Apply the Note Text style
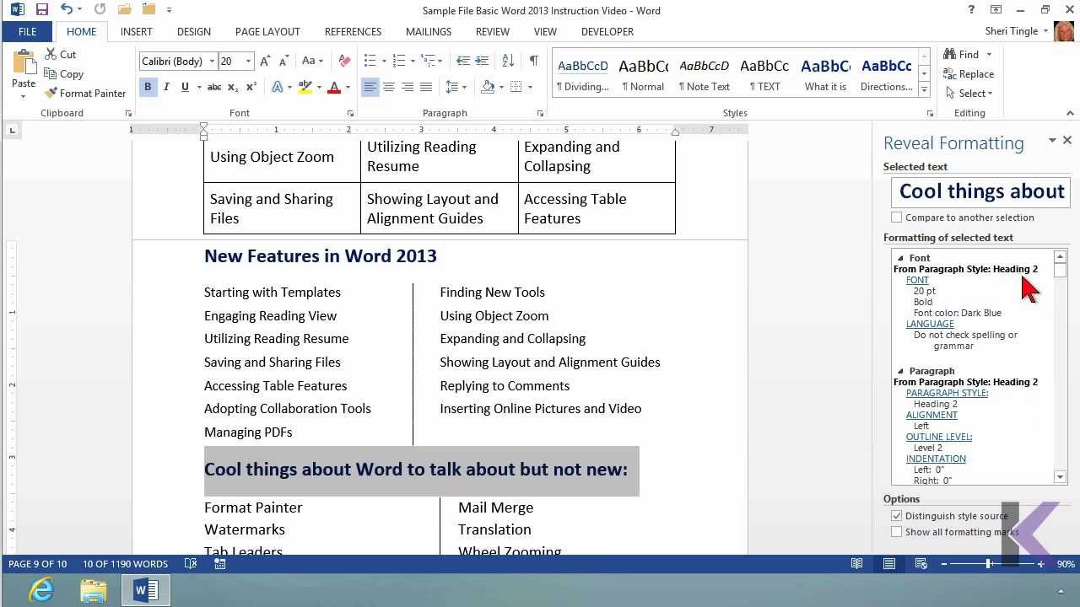This screenshot has height=607, width=1080. coord(704,75)
